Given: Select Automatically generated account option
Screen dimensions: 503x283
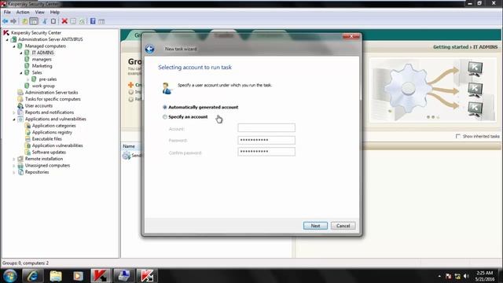Looking at the screenshot, I should tap(165, 107).
